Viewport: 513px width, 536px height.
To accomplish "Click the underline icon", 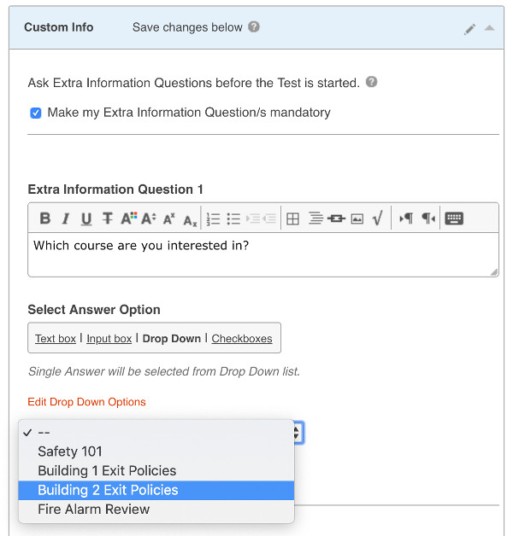I will coord(86,218).
